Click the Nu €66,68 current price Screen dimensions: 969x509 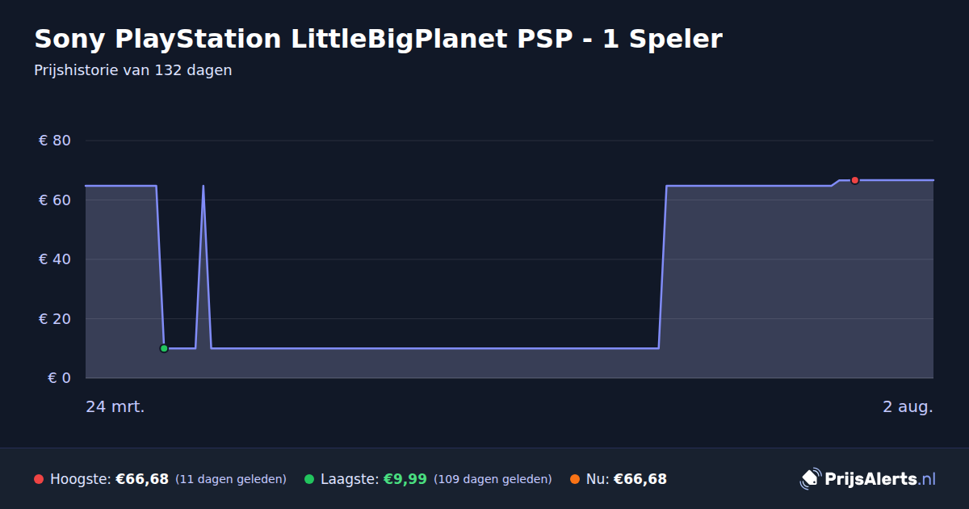pyautogui.click(x=640, y=479)
